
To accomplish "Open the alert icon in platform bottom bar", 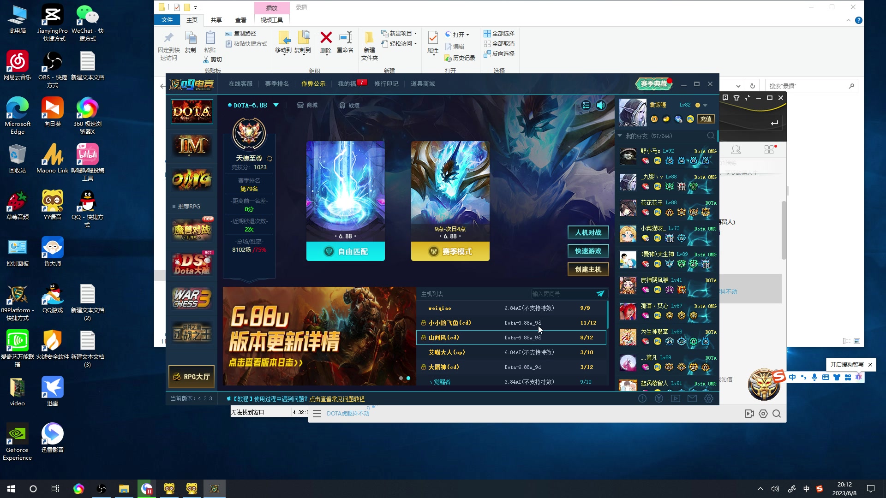I will click(x=642, y=398).
